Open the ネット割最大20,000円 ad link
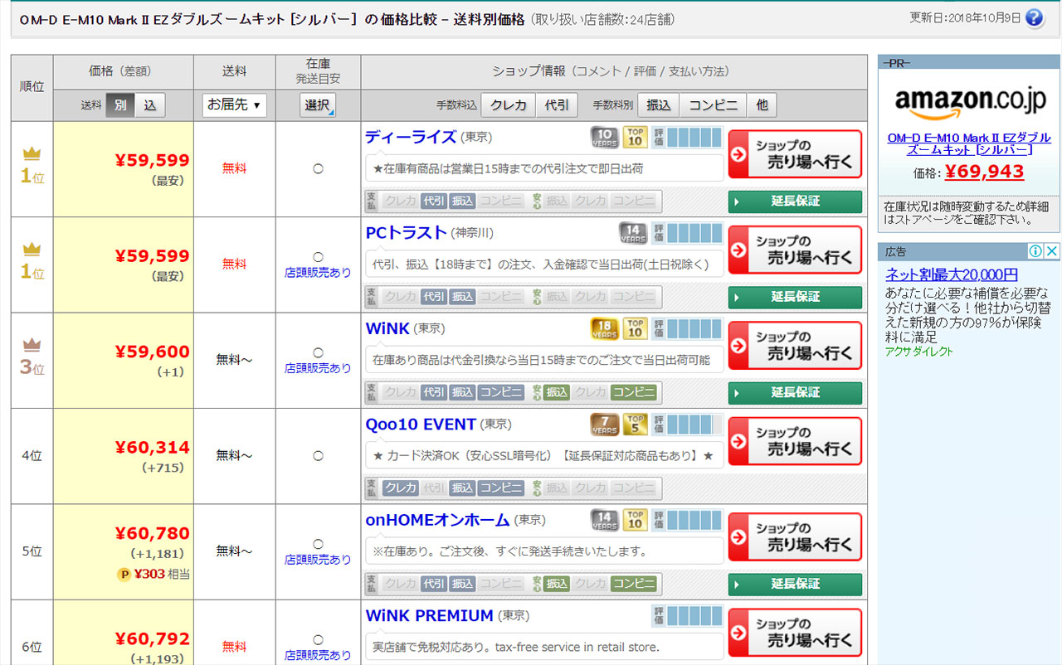The width and height of the screenshot is (1062, 665). [952, 274]
